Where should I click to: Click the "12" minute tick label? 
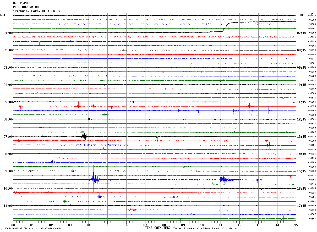click(239, 225)
